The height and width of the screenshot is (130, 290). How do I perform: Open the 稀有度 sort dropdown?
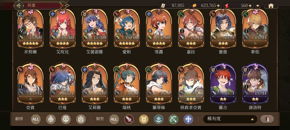click(230, 119)
